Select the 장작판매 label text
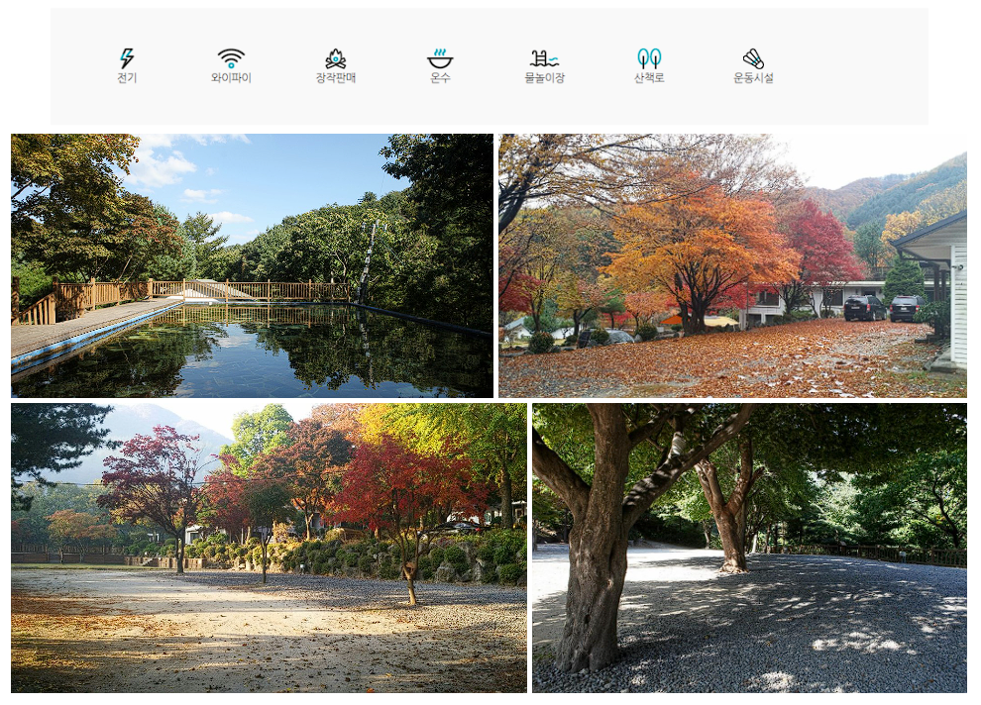 (336, 78)
